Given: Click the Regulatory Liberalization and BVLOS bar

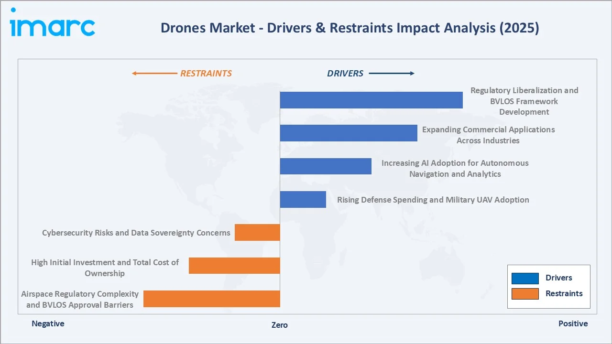Looking at the screenshot, I should [371, 100].
